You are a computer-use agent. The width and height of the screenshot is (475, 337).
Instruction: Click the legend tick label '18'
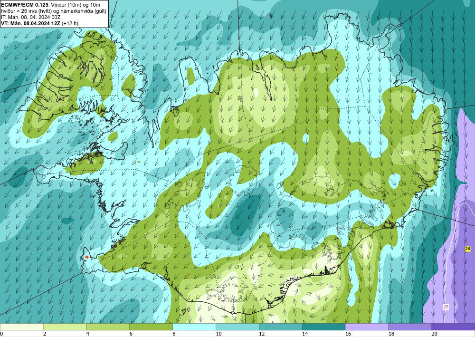(391, 334)
